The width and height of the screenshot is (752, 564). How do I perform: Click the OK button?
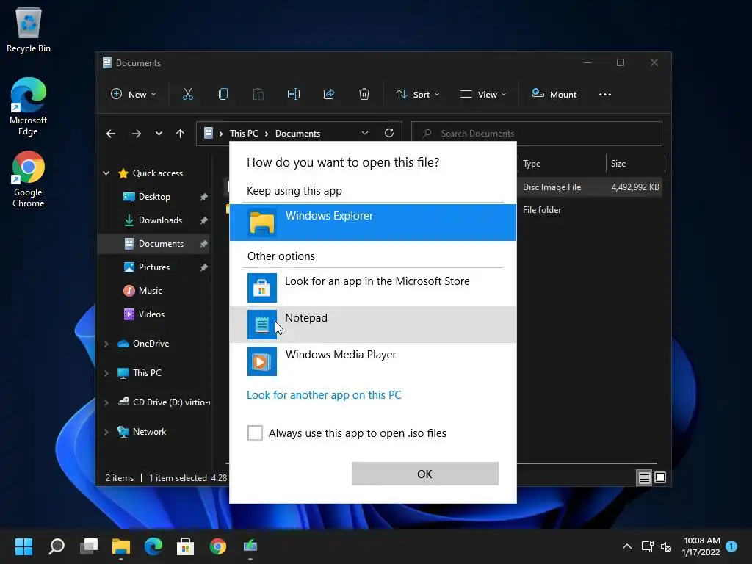coord(425,474)
